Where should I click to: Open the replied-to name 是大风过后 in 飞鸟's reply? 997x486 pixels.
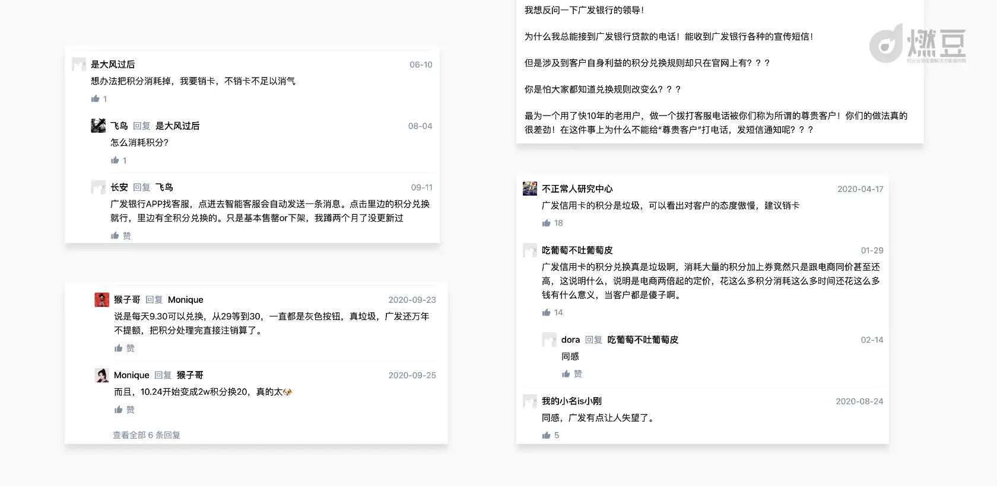pyautogui.click(x=177, y=126)
